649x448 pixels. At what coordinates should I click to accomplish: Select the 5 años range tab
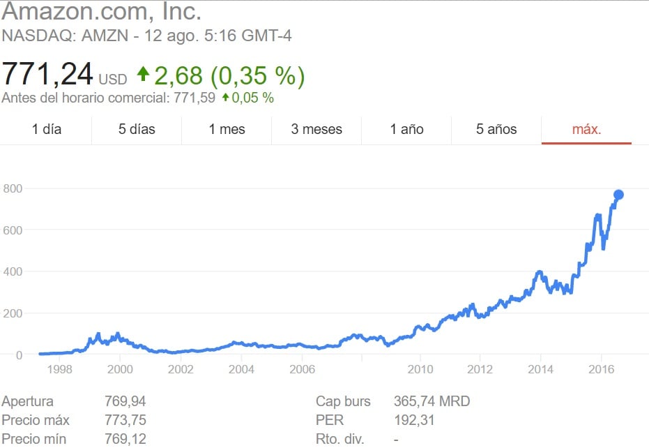496,129
